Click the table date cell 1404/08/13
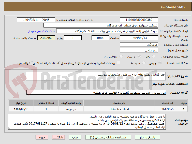 (x=21, y=109)
